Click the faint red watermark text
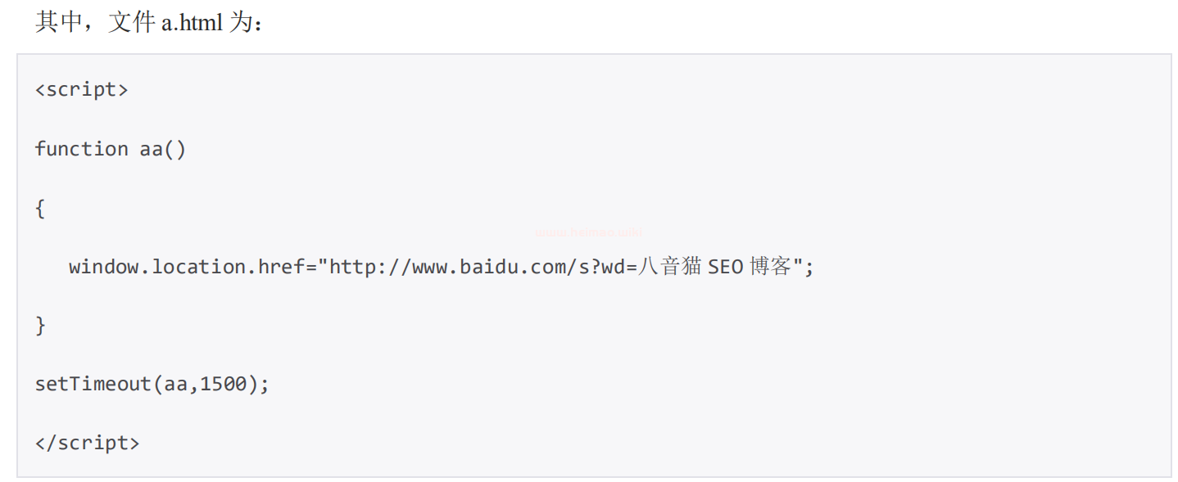This screenshot has height=482, width=1178. [x=588, y=232]
